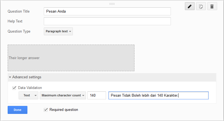Click the Data Validation label

[x=30, y=88]
